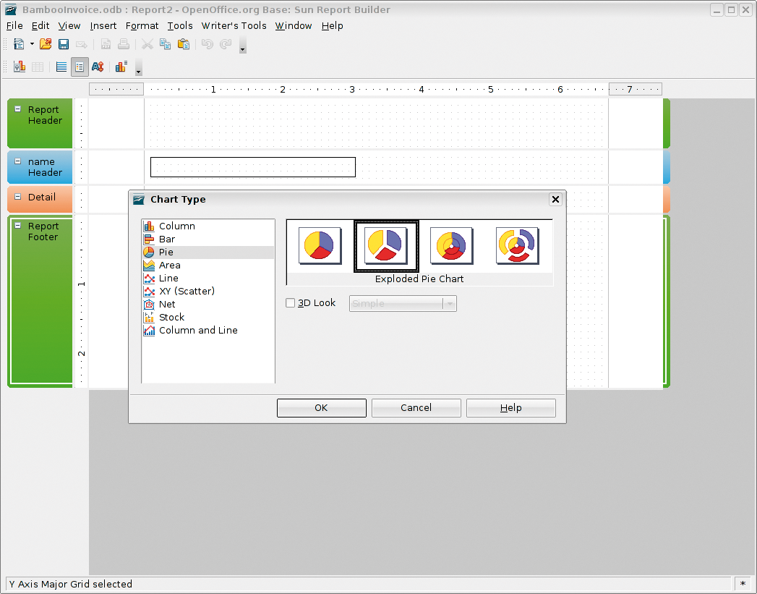Toggle the Horizontal Grid icon

[x=61, y=67]
